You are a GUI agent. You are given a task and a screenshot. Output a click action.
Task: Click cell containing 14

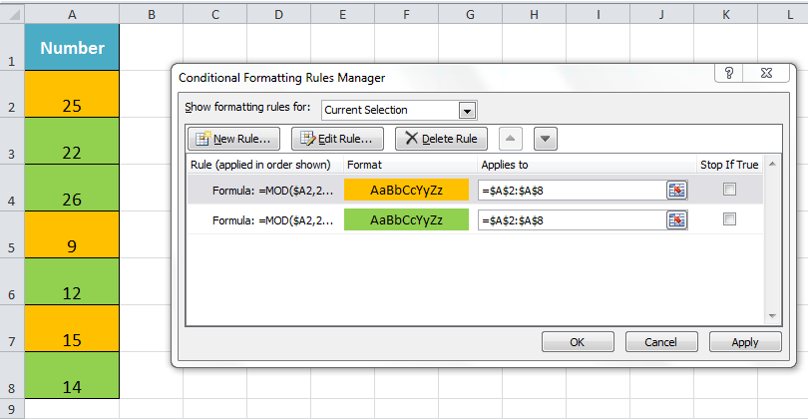72,375
